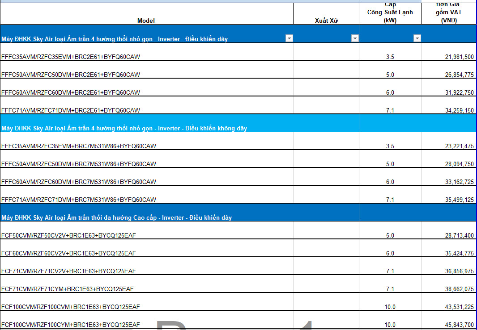This screenshot has height=330, width=477.
Task: Select capacity 10.0 beside price 43,531,225
Action: click(x=390, y=307)
